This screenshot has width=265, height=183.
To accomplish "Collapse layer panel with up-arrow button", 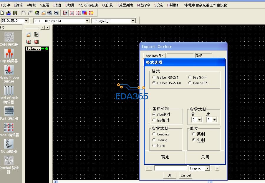I will pyautogui.click(x=43, y=28).
